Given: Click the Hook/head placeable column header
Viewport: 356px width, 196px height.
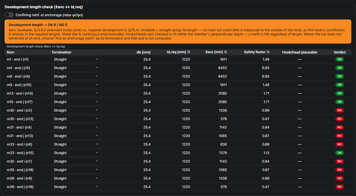Looking at the screenshot, I should 300,52.
